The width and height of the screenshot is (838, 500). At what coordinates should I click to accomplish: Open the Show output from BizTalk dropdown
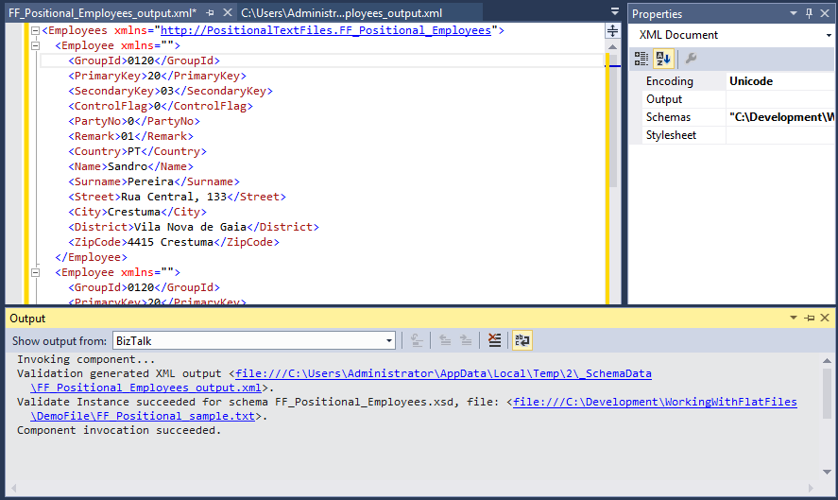click(389, 340)
